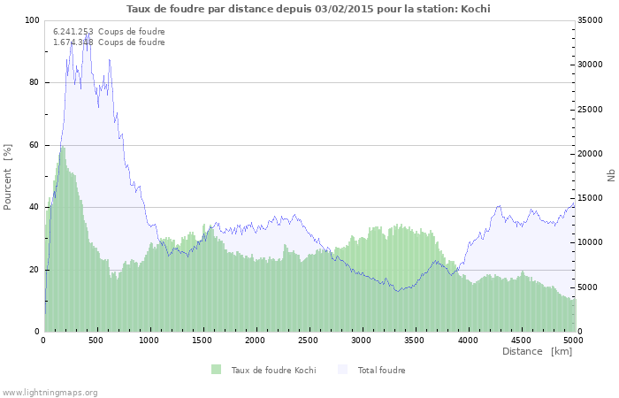Click the chart title mentioning station Kochi
The width and height of the screenshot is (619, 398).
309,9
